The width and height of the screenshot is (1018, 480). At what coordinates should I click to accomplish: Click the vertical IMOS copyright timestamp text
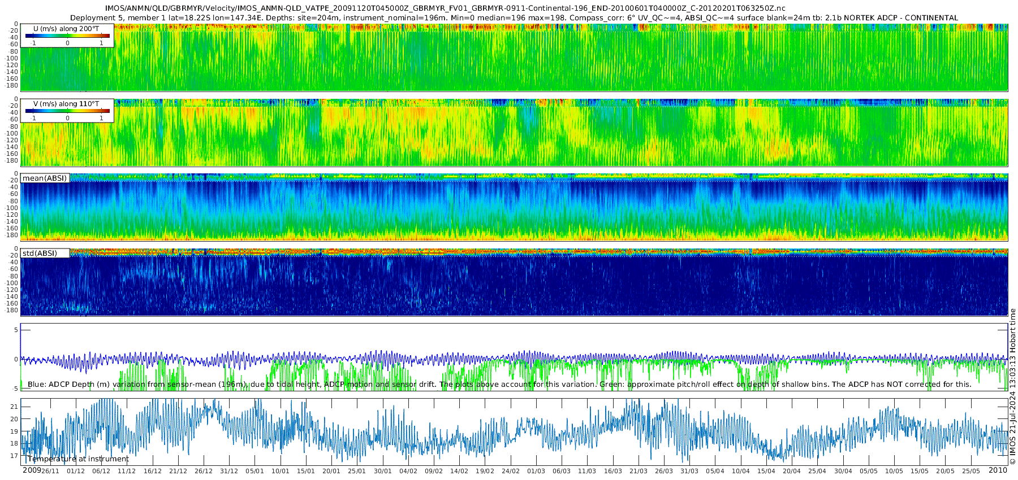[x=1012, y=386]
